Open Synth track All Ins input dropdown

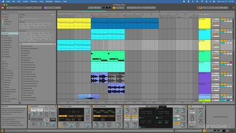(215, 19)
